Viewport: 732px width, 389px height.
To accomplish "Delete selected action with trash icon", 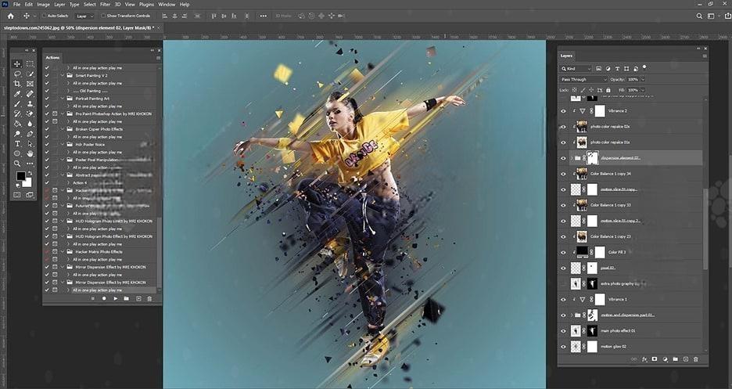I will pyautogui.click(x=151, y=298).
